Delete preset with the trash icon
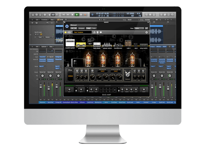 (x=98, y=32)
